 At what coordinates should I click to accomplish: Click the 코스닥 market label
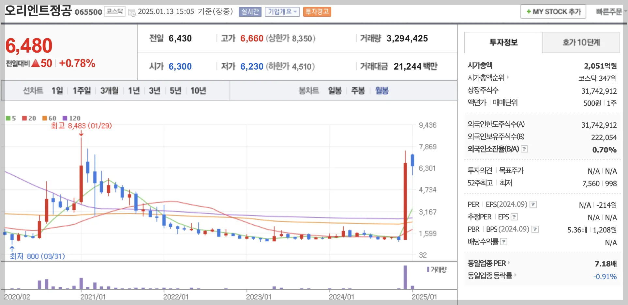pos(115,11)
